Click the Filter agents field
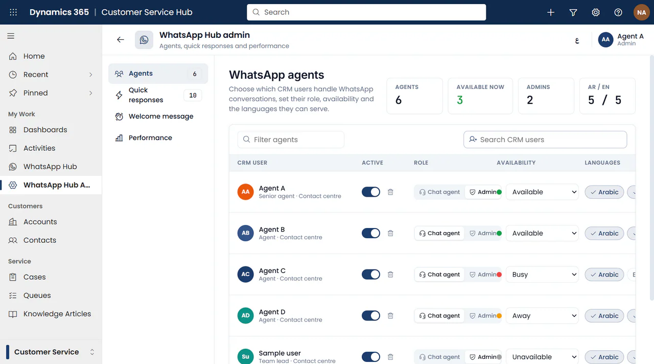This screenshot has height=364, width=654. pos(291,140)
